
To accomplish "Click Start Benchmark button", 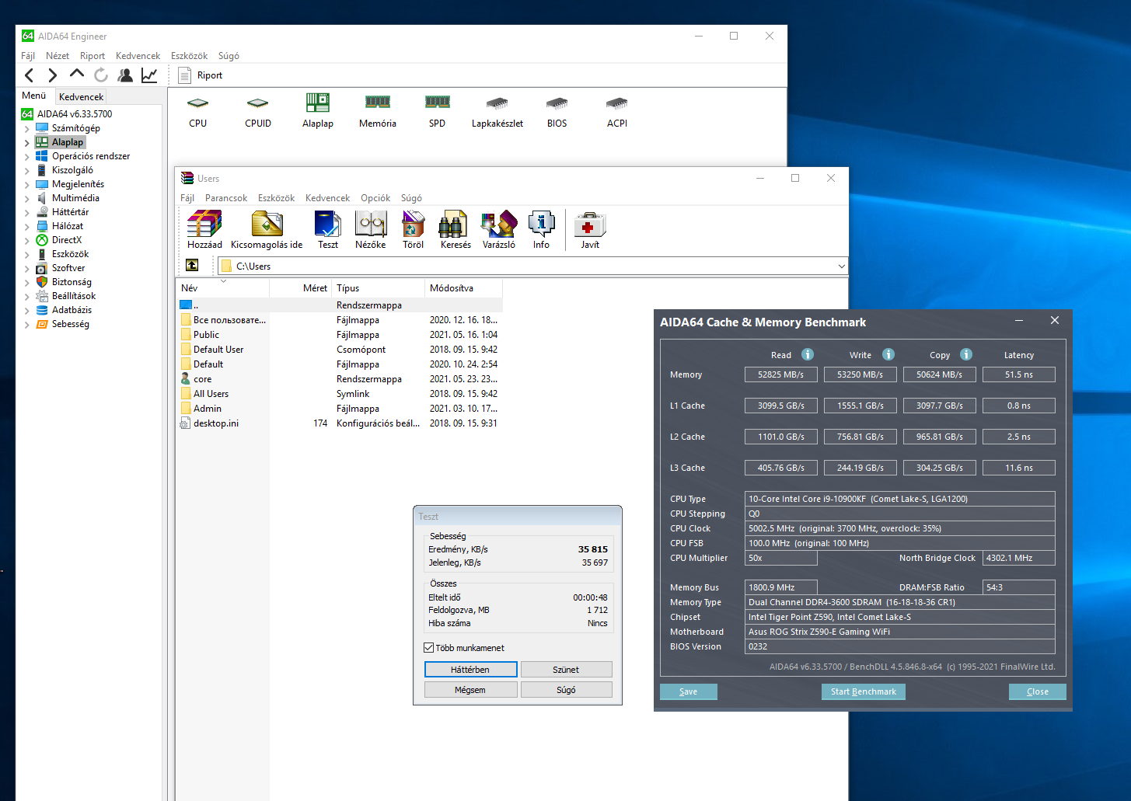I will tap(863, 691).
